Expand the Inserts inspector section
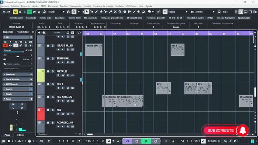The image size is (258, 145). click(18, 89)
